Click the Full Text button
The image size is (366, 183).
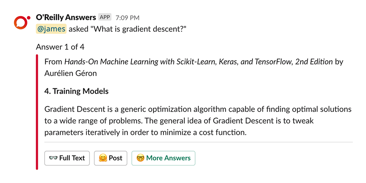point(67,158)
